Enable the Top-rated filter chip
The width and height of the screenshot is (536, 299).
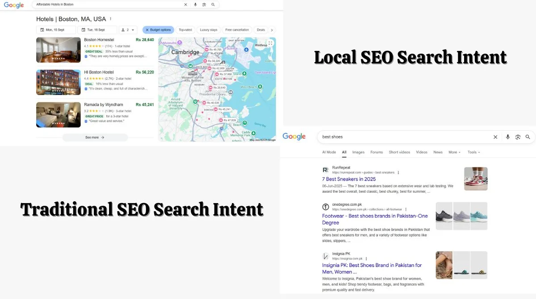185,30
